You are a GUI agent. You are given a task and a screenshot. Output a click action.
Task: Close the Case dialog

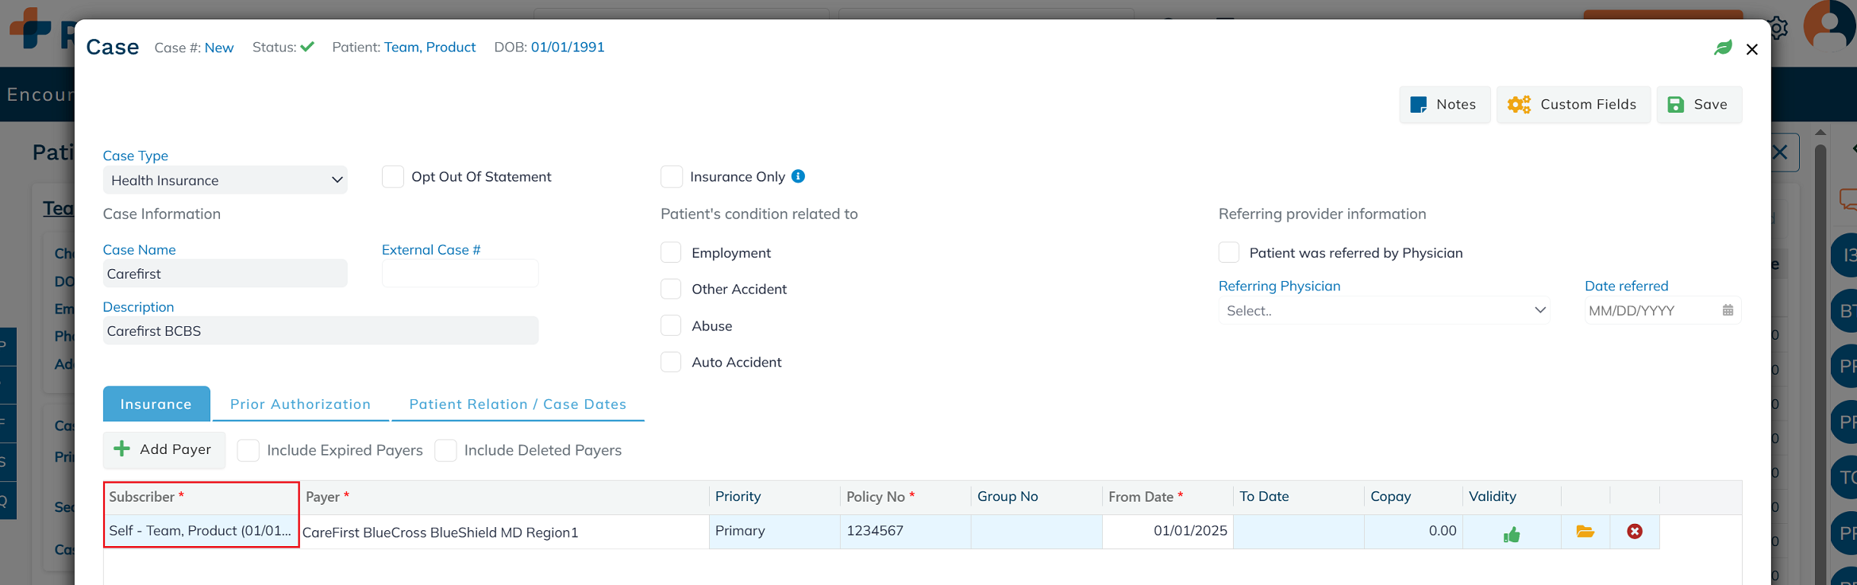pyautogui.click(x=1752, y=49)
